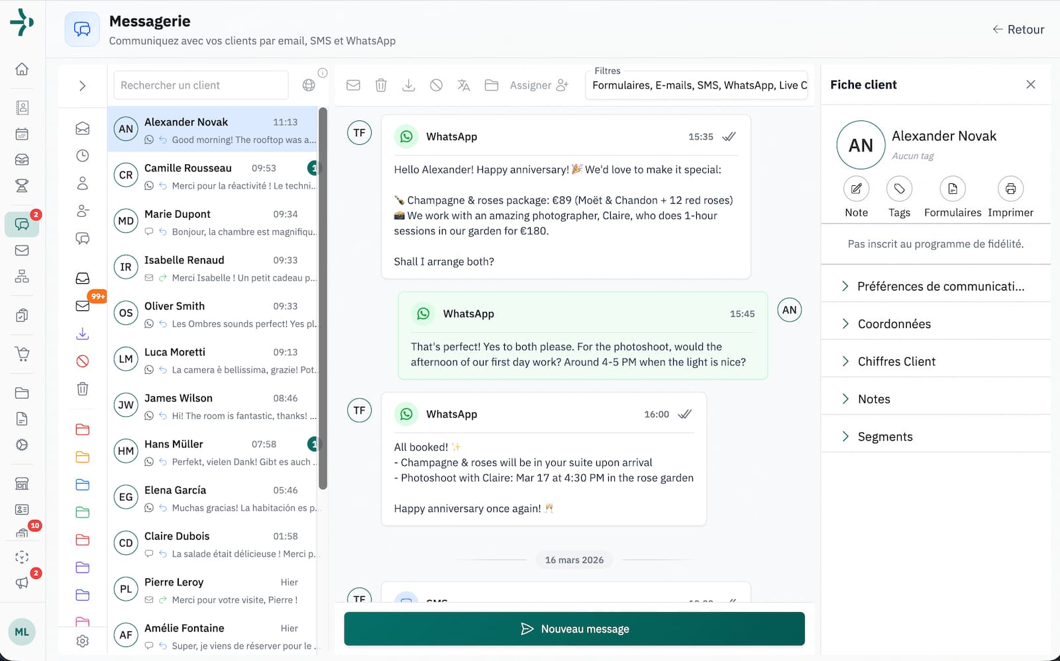Open the Filtres channel dropdown
1060x661 pixels.
698,85
